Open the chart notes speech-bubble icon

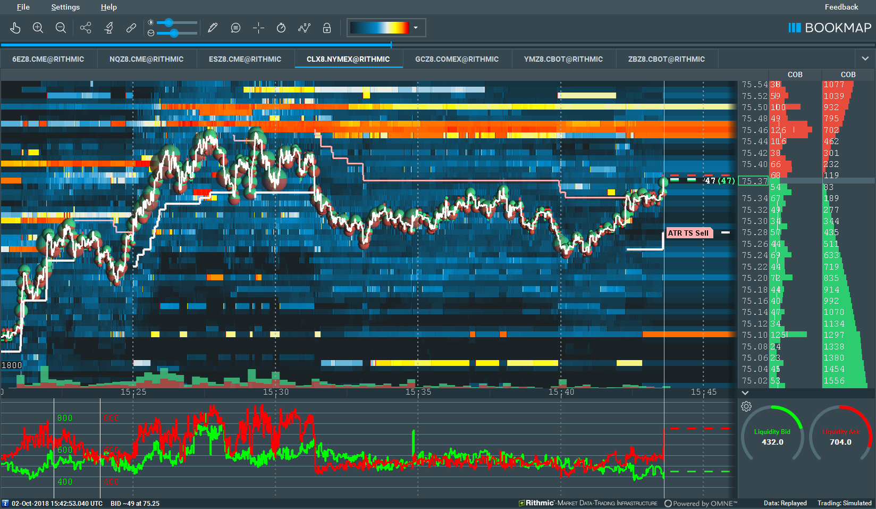235,28
